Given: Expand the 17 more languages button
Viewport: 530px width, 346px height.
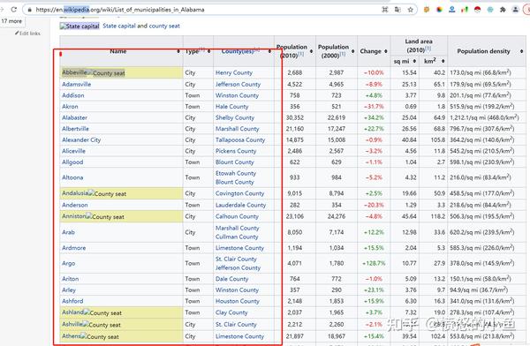Looking at the screenshot, I should (11, 21).
